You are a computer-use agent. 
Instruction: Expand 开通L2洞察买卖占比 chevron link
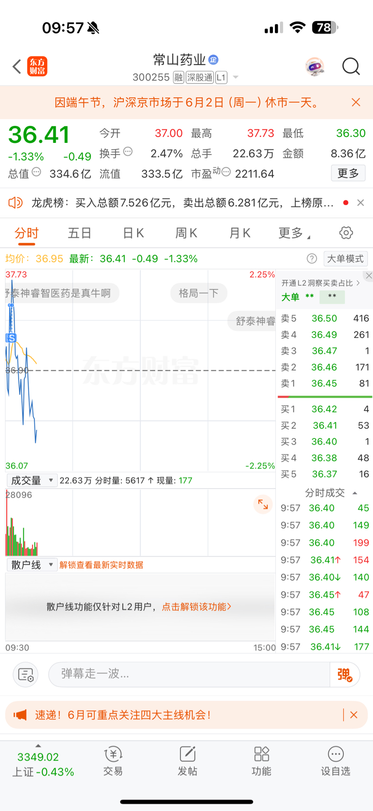(321, 283)
